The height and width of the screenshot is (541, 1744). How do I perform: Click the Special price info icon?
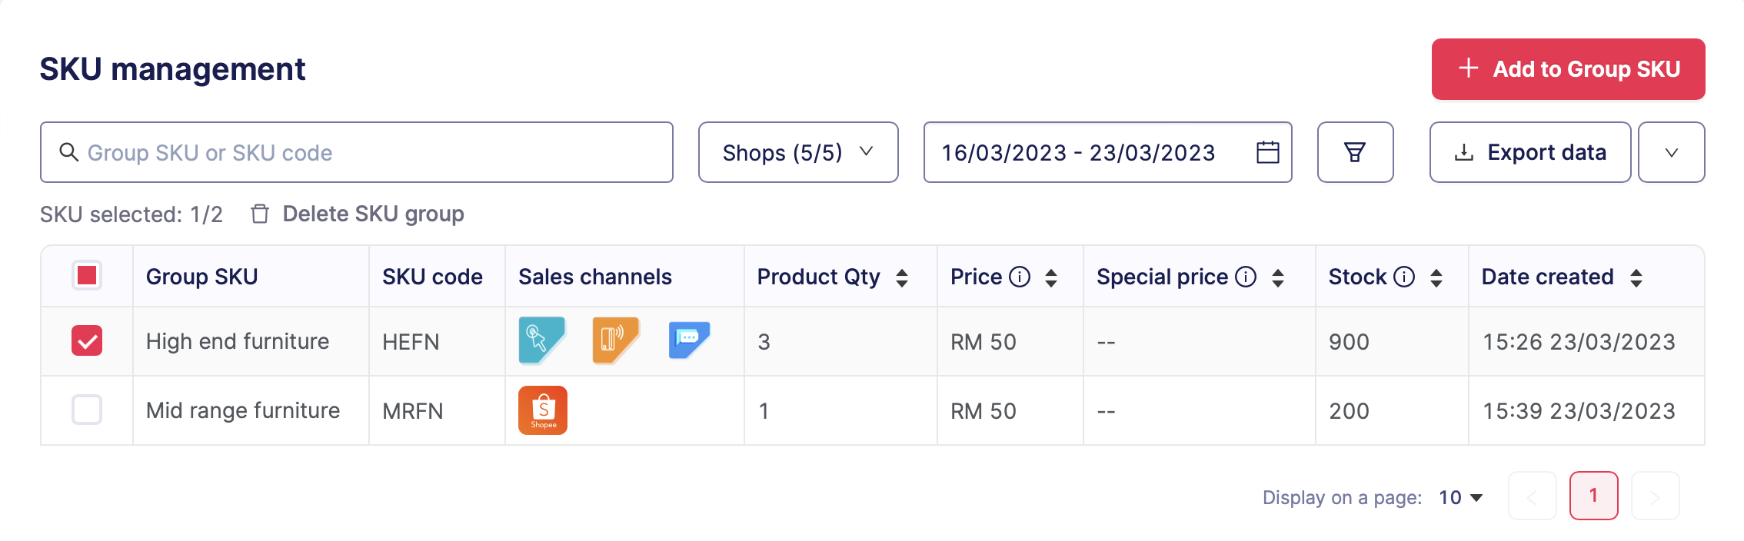tap(1246, 277)
